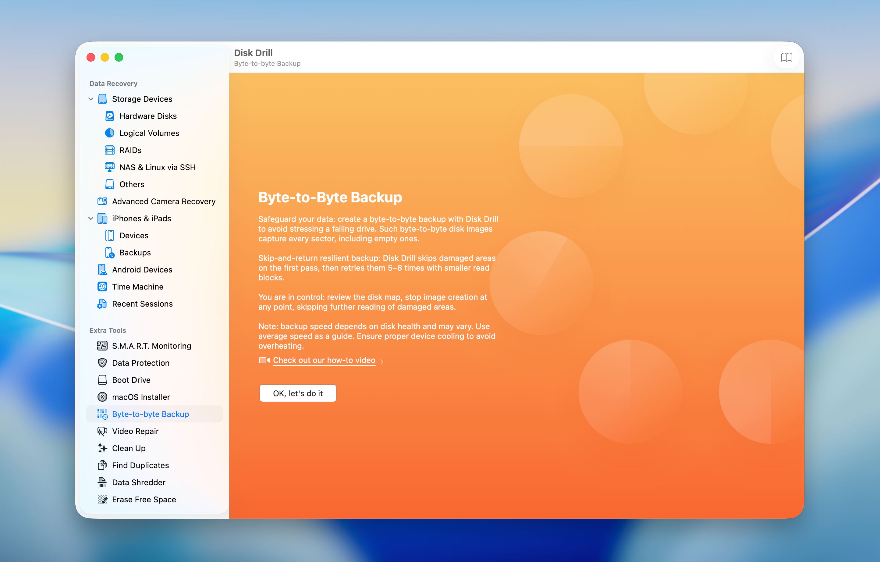Click the Logical Volumes pie icon
Viewport: 880px width, 562px height.
[x=110, y=133]
